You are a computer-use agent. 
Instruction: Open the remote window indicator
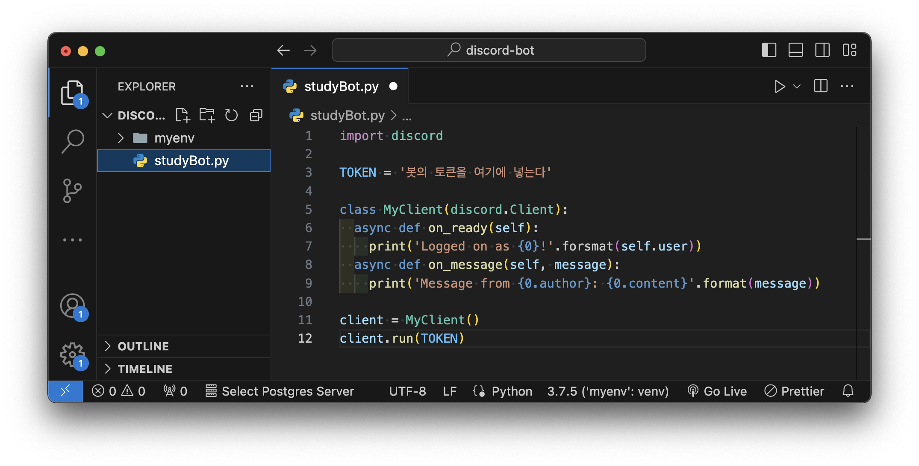(65, 391)
